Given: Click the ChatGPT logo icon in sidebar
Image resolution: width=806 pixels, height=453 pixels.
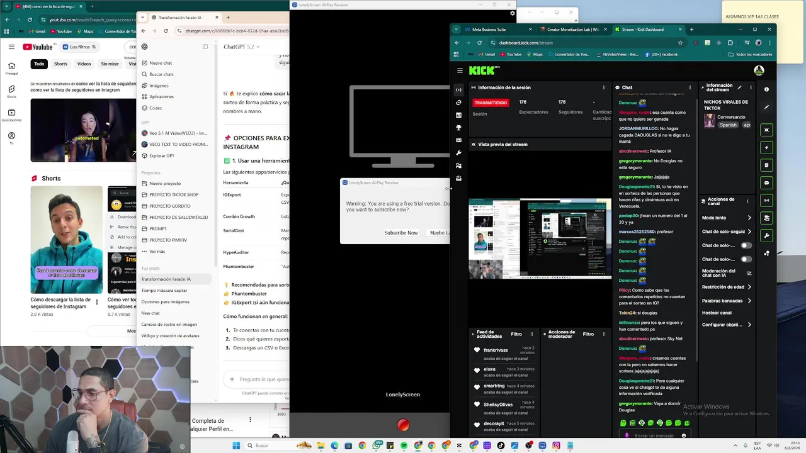Looking at the screenshot, I should [x=145, y=47].
